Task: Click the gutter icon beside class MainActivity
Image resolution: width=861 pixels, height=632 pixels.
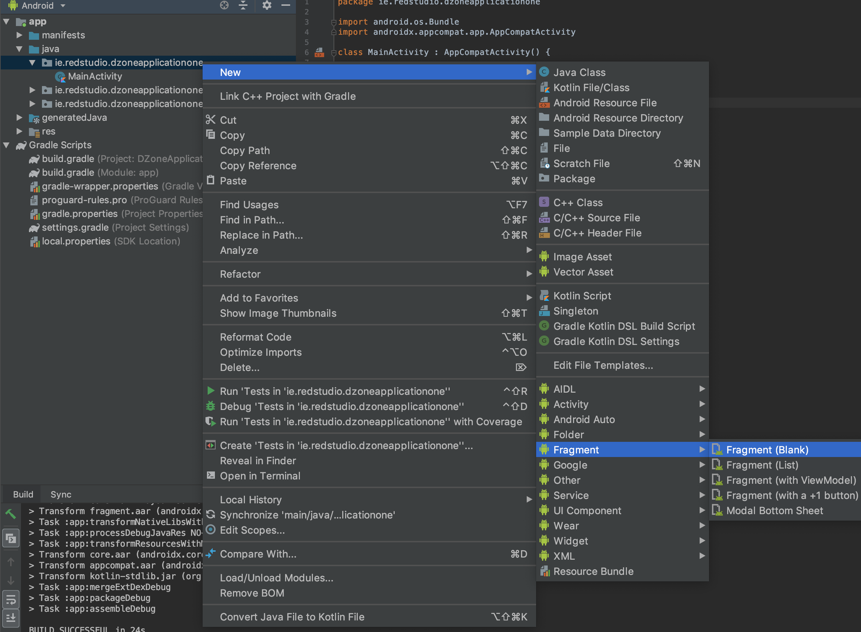Action: 319,52
